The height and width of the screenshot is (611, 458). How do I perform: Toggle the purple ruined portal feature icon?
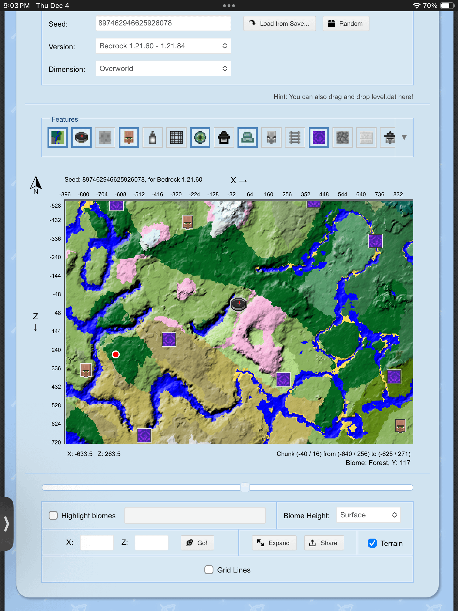pyautogui.click(x=319, y=137)
